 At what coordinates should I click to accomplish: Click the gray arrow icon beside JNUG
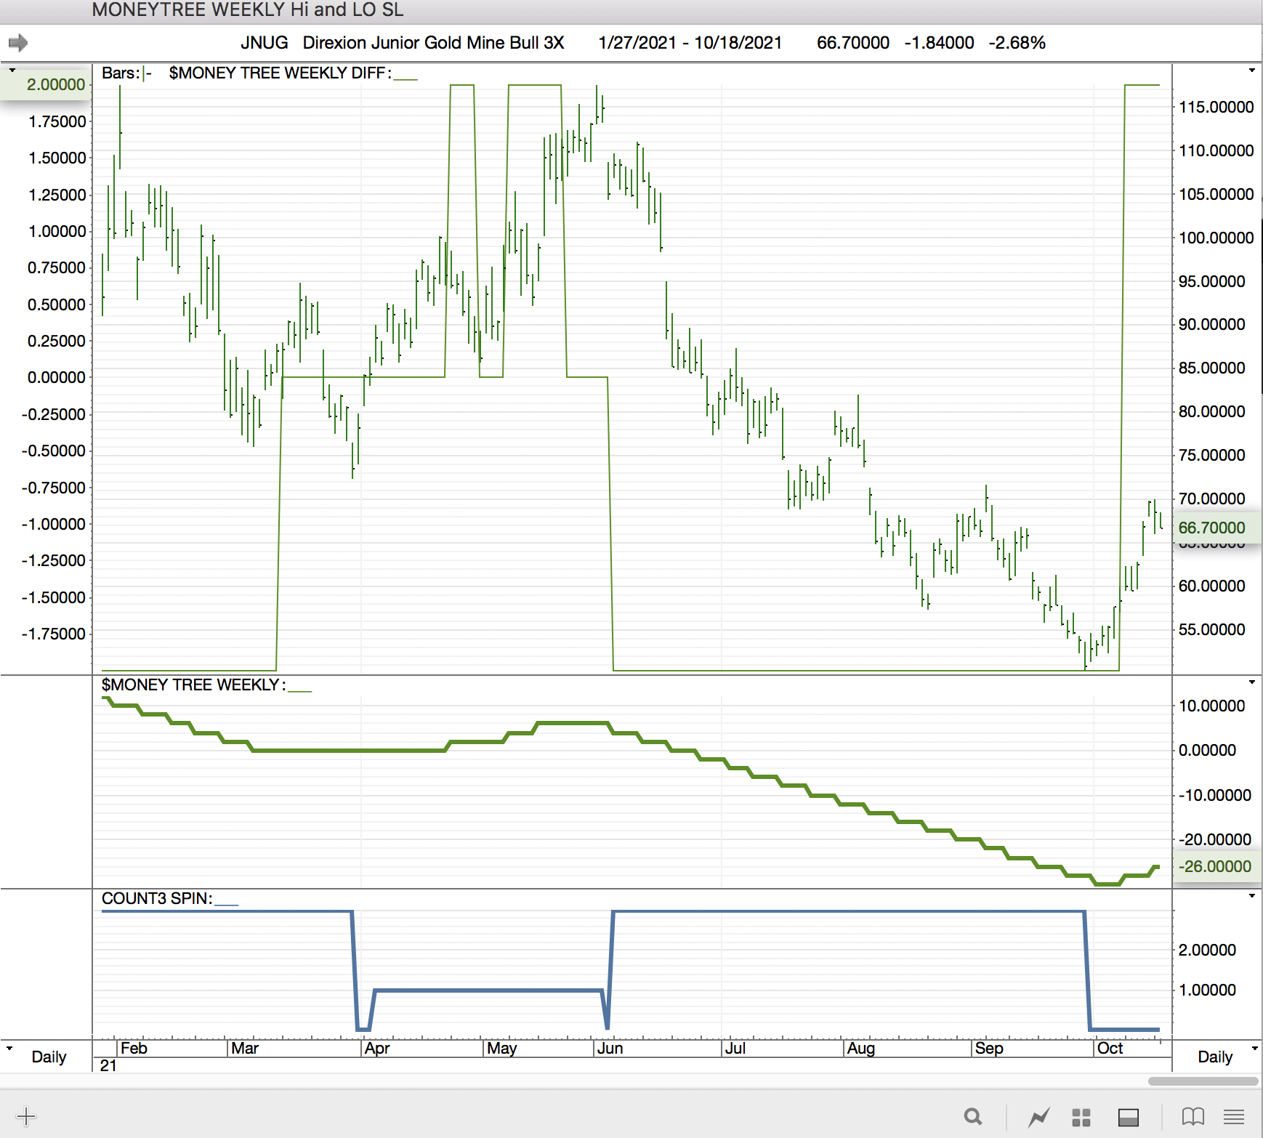tap(18, 43)
